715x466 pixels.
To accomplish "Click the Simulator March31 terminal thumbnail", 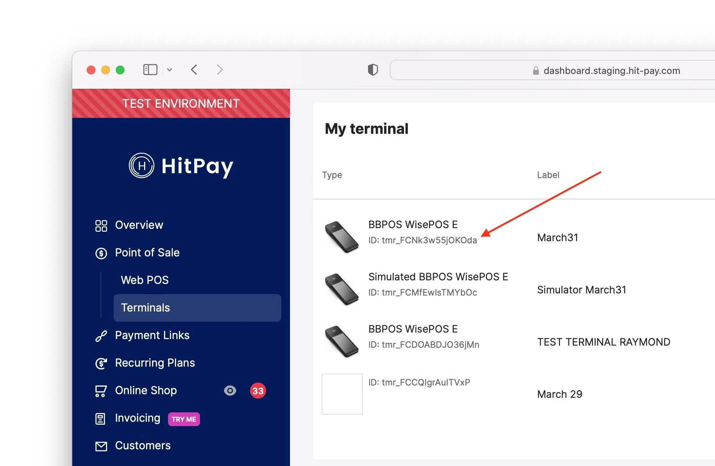I will coord(342,289).
